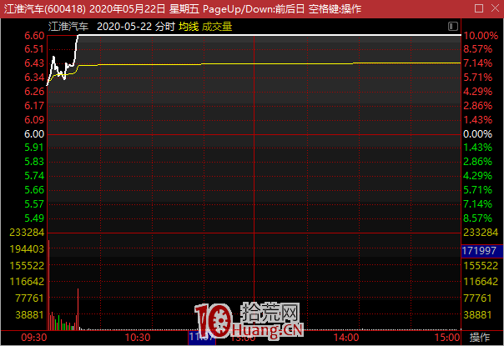Click the 6.00 baseline price label
Viewport: 504px width, 346px height.
tap(34, 134)
